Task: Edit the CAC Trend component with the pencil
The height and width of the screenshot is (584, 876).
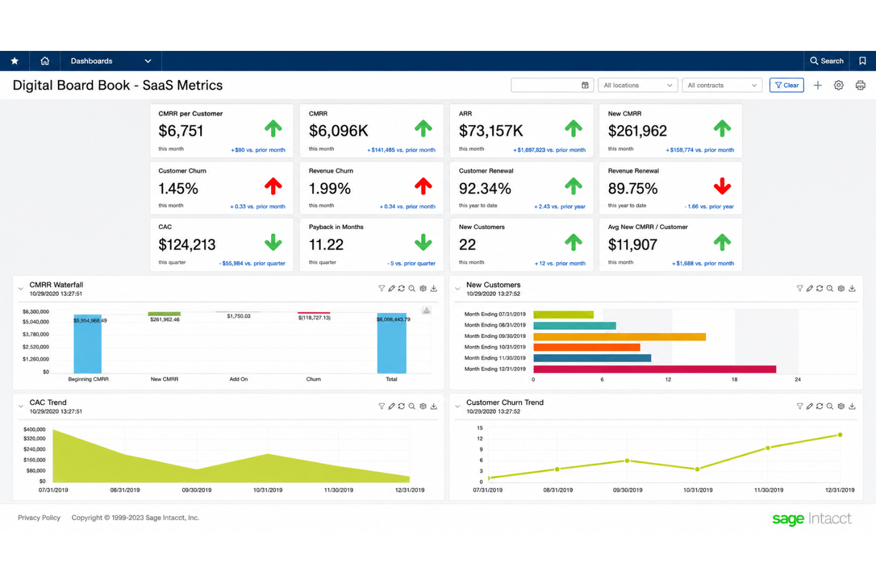Action: coord(392,406)
